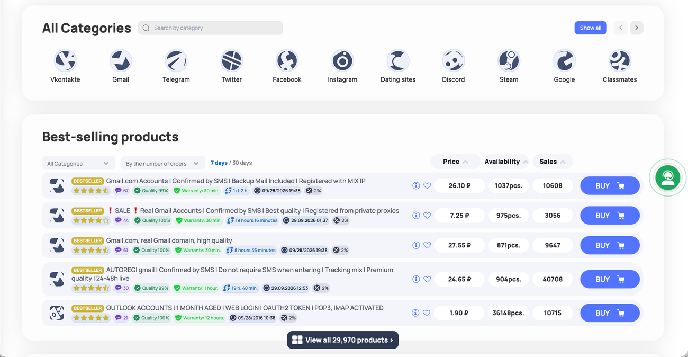The width and height of the screenshot is (688, 357).
Task: Open the Facebook category icon
Action: (x=287, y=61)
